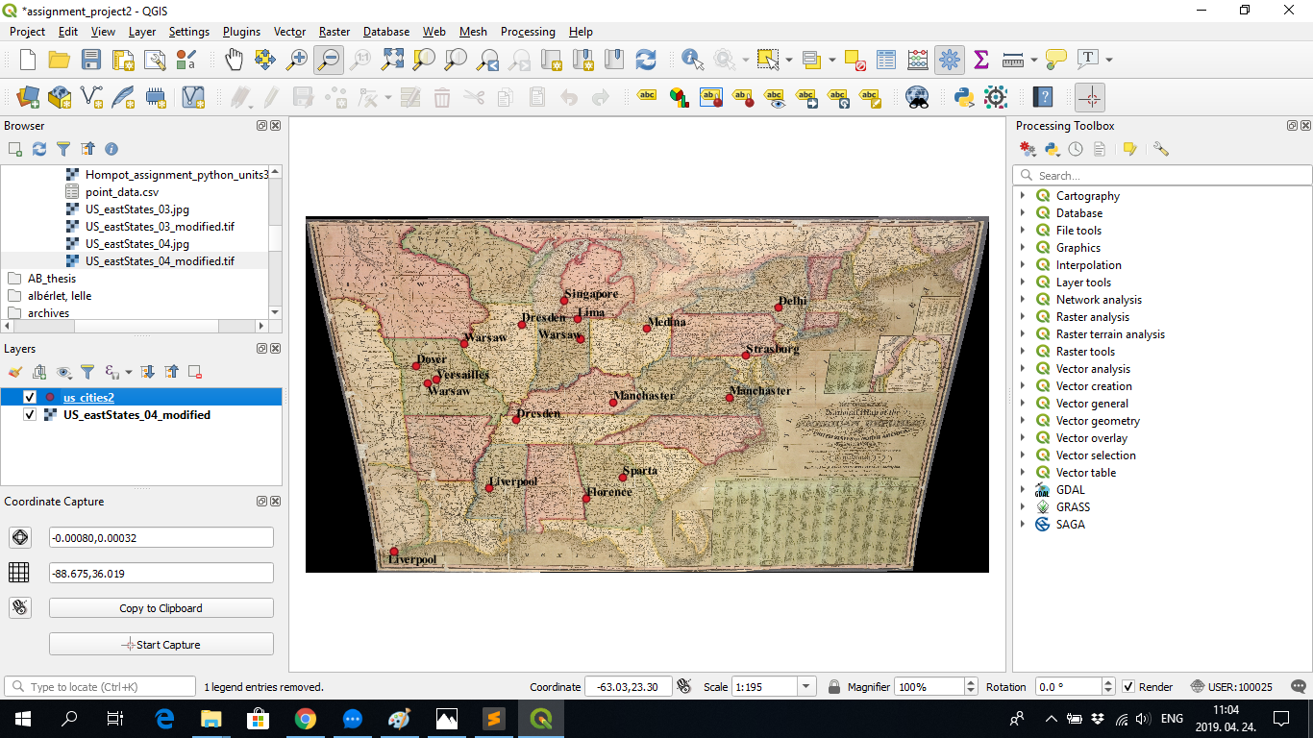The height and width of the screenshot is (738, 1313).
Task: Expand the Network analysis group
Action: 1023,300
